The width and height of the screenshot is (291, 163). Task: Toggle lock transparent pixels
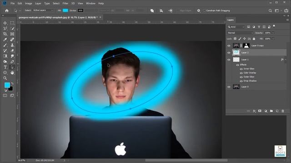pos(235,38)
